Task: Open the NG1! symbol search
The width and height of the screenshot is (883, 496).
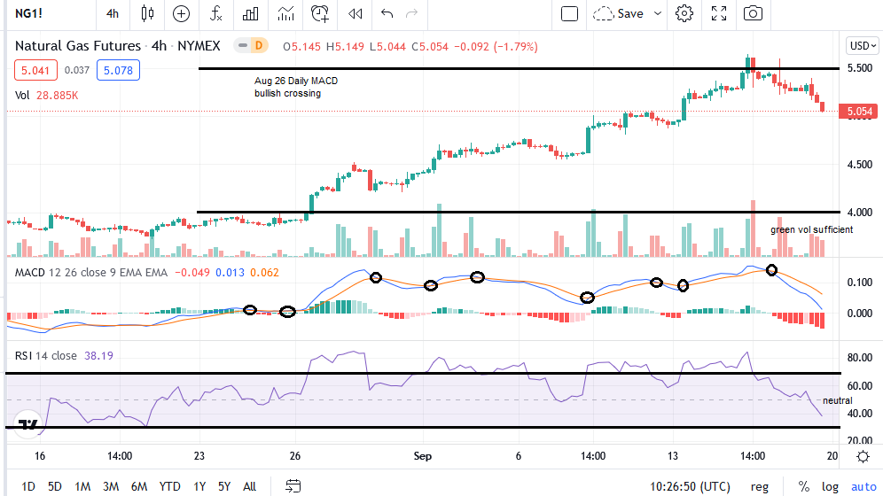Action: [28, 13]
